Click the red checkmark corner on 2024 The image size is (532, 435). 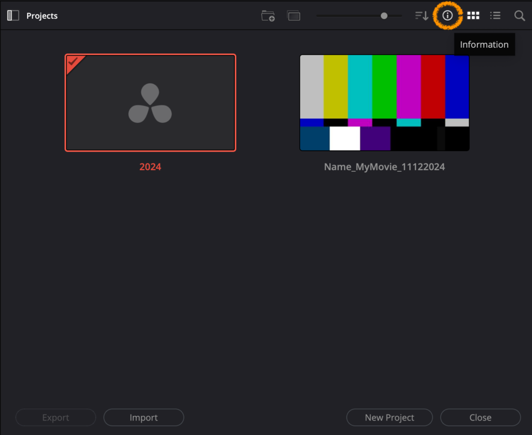pos(73,62)
